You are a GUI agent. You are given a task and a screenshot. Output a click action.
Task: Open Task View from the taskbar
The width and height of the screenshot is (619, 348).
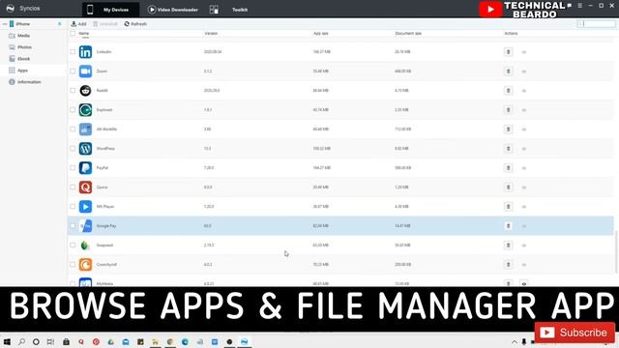point(50,341)
